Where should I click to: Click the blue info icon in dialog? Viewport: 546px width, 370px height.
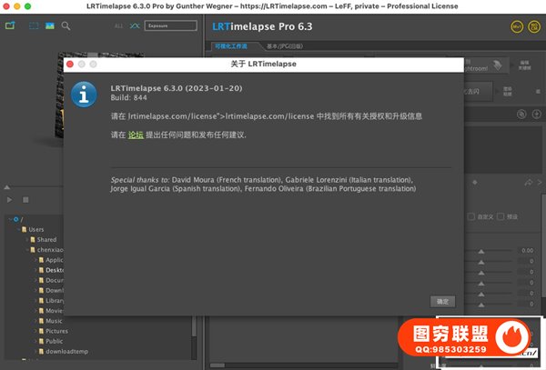(86, 93)
